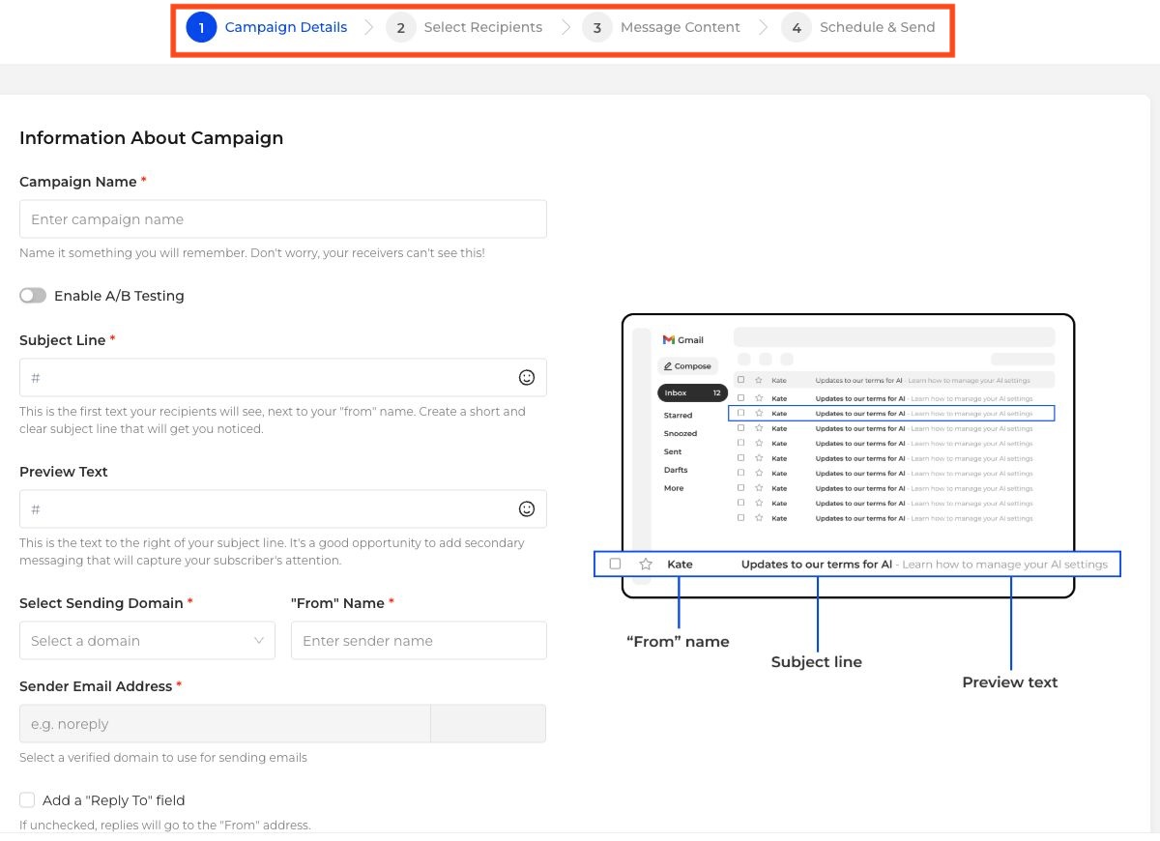The width and height of the screenshot is (1160, 841).
Task: Click the "Preview text" caption under preview
Action: [1010, 681]
